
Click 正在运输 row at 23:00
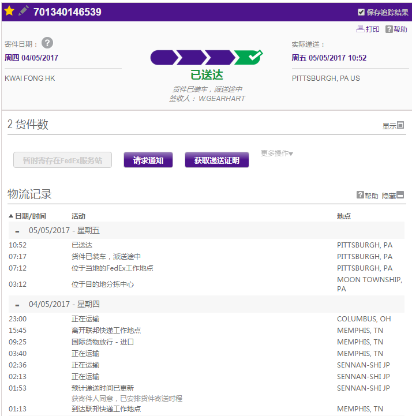206,319
